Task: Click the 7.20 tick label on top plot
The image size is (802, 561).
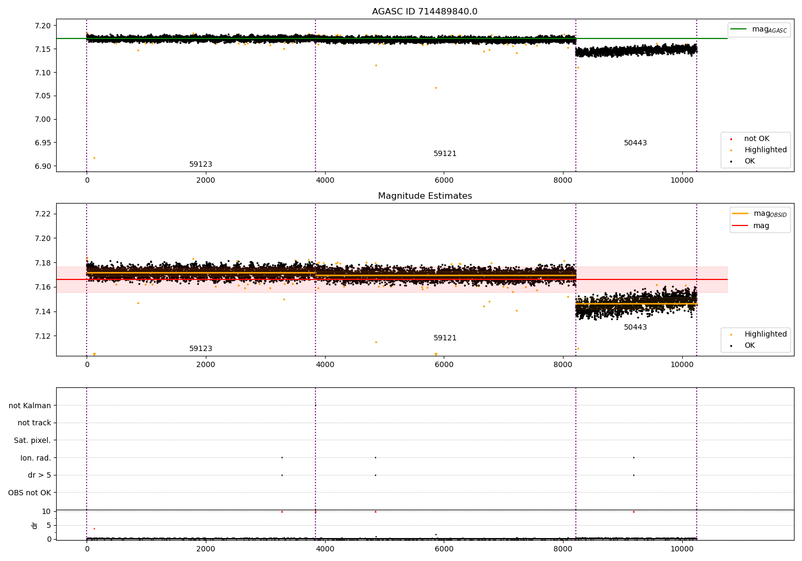Action: coord(43,26)
